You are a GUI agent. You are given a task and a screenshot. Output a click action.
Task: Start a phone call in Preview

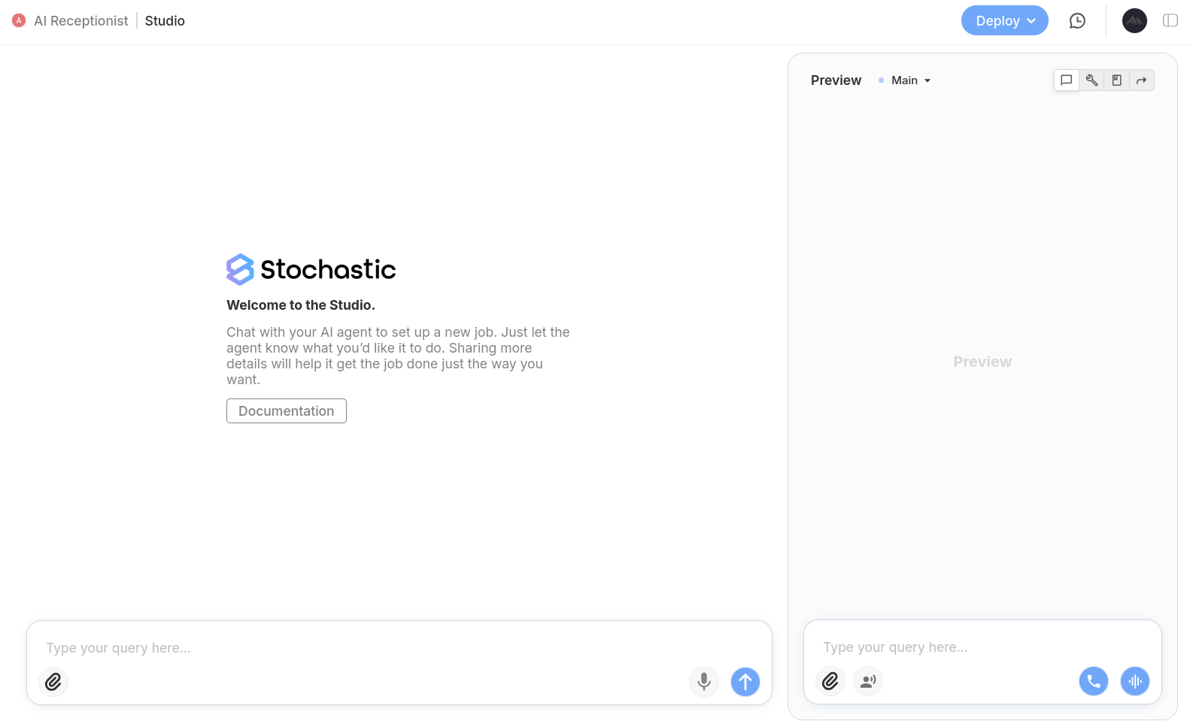1094,681
